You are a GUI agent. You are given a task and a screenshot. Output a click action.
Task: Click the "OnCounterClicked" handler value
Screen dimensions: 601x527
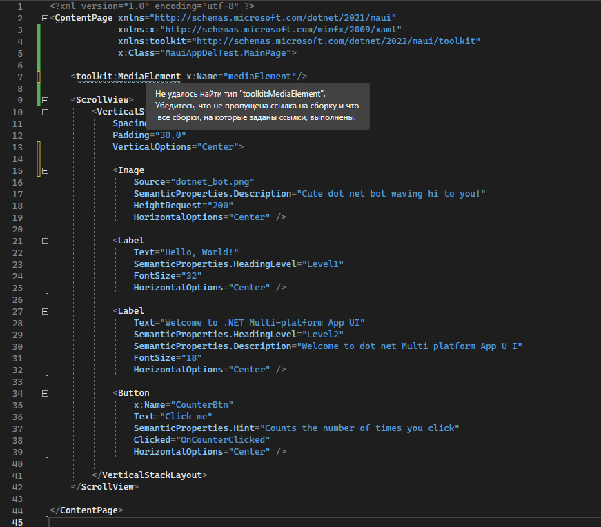coord(223,440)
